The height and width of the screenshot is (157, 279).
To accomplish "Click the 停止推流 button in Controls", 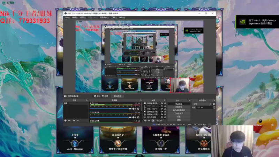I will (179, 104).
